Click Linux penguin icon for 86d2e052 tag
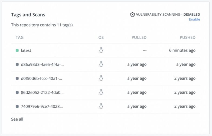 coord(101,92)
